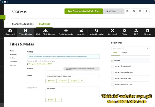Click the globe icon in header
This screenshot has width=155, height=107.
(x=127, y=11)
